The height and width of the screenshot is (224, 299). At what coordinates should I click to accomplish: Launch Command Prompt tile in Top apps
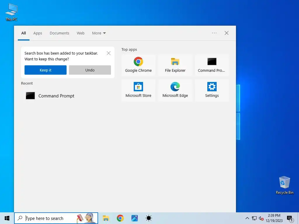point(212,65)
